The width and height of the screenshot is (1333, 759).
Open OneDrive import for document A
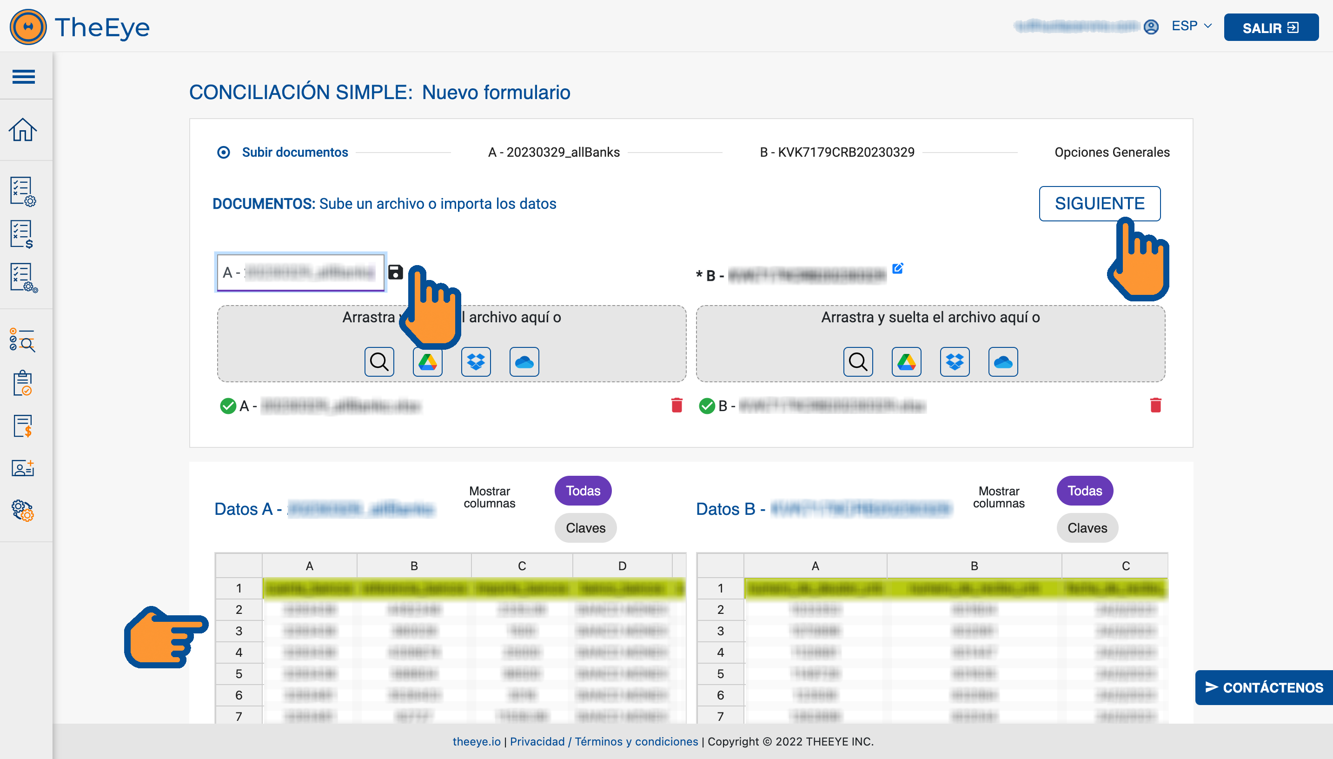524,361
